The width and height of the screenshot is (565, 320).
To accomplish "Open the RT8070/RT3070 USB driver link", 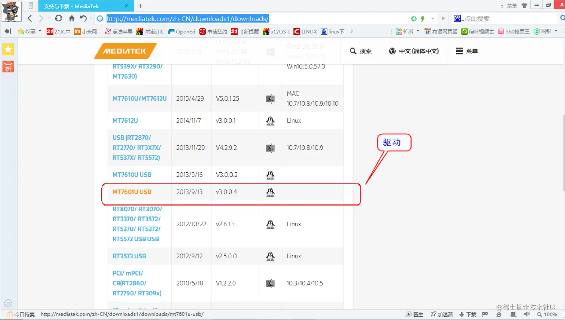I will point(137,224).
